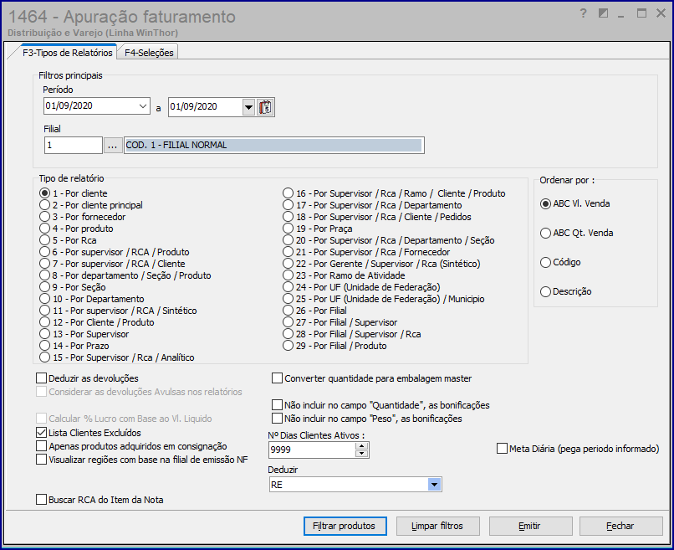
Task: Click the 9999 days input field
Action: [x=312, y=450]
